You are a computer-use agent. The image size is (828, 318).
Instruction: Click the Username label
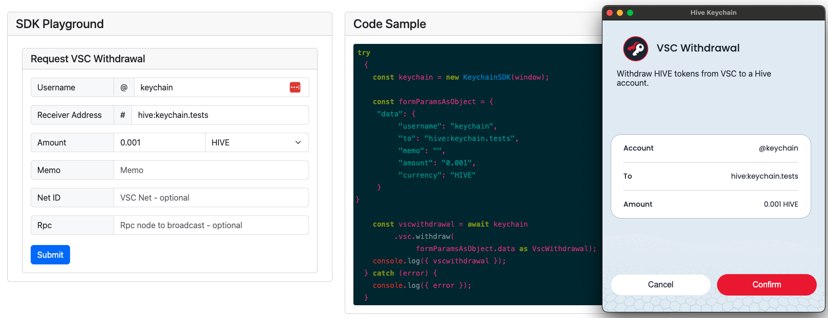coord(56,87)
